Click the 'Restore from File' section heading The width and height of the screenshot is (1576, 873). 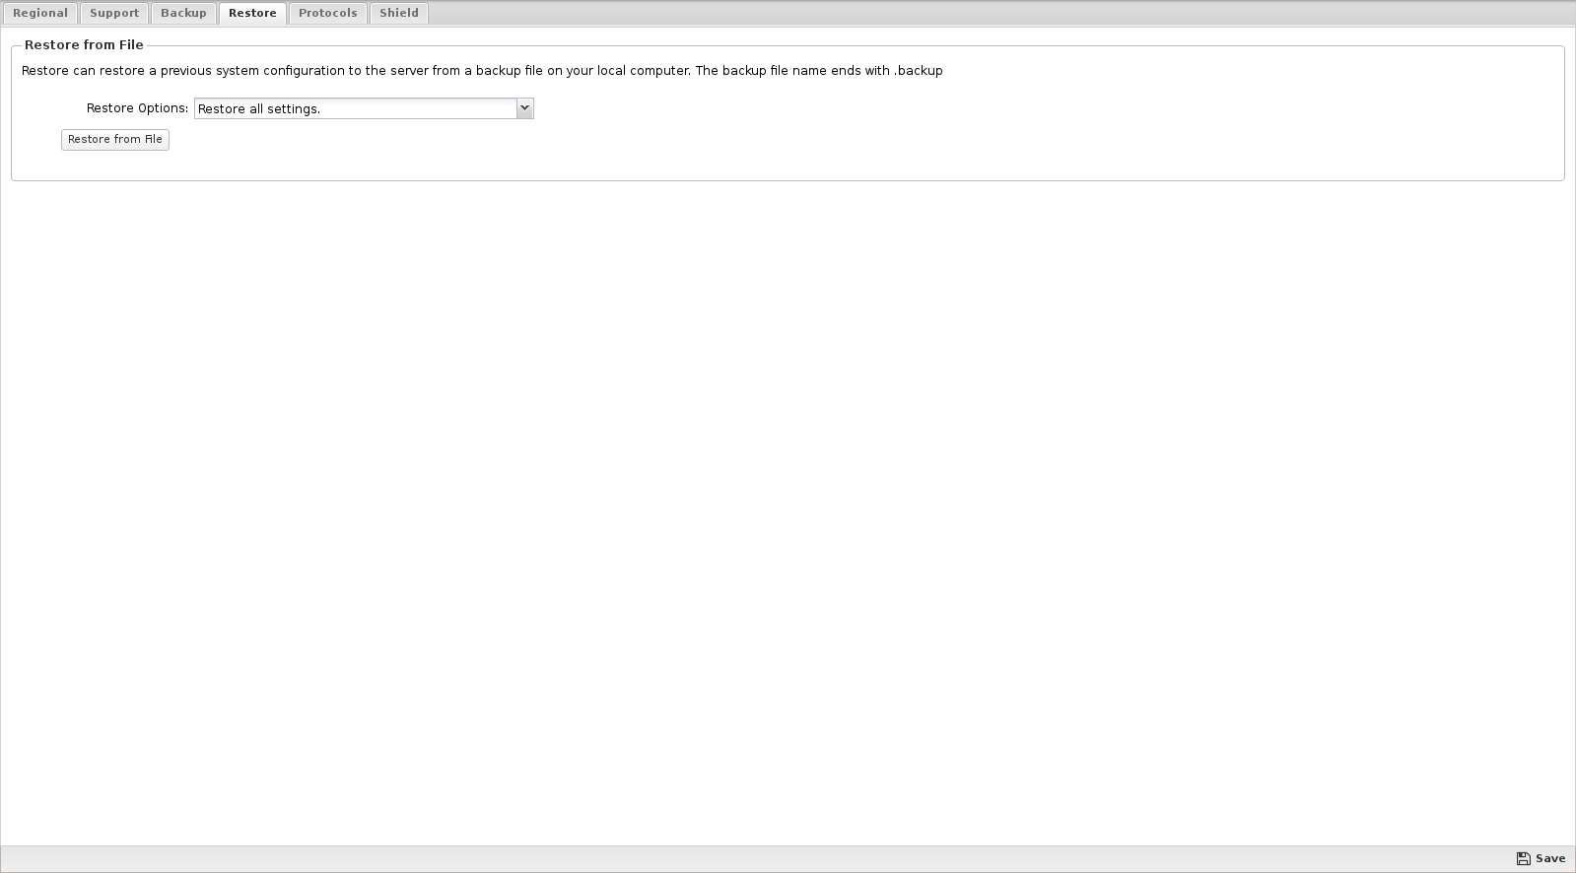[84, 45]
